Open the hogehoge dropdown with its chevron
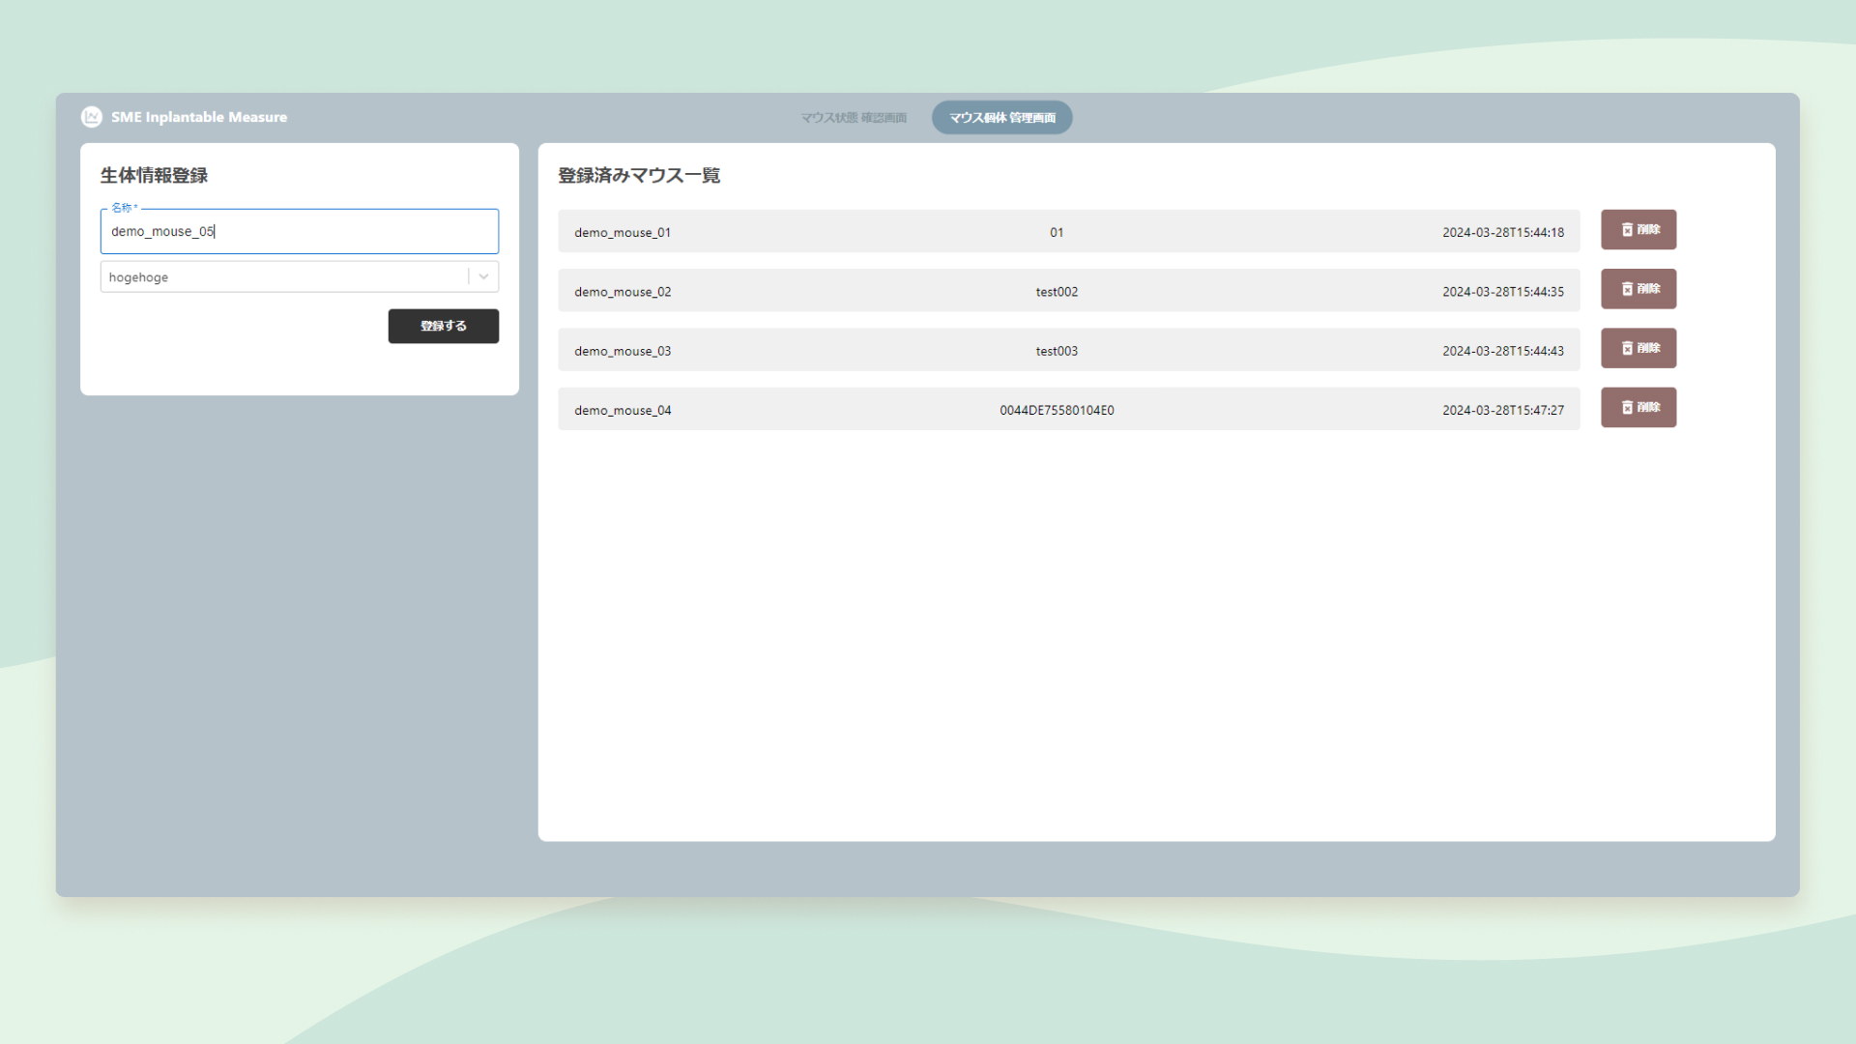This screenshot has width=1856, height=1044. click(x=483, y=276)
